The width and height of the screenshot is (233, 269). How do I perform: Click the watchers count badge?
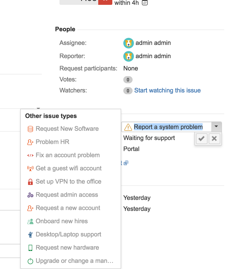pyautogui.click(x=128, y=91)
